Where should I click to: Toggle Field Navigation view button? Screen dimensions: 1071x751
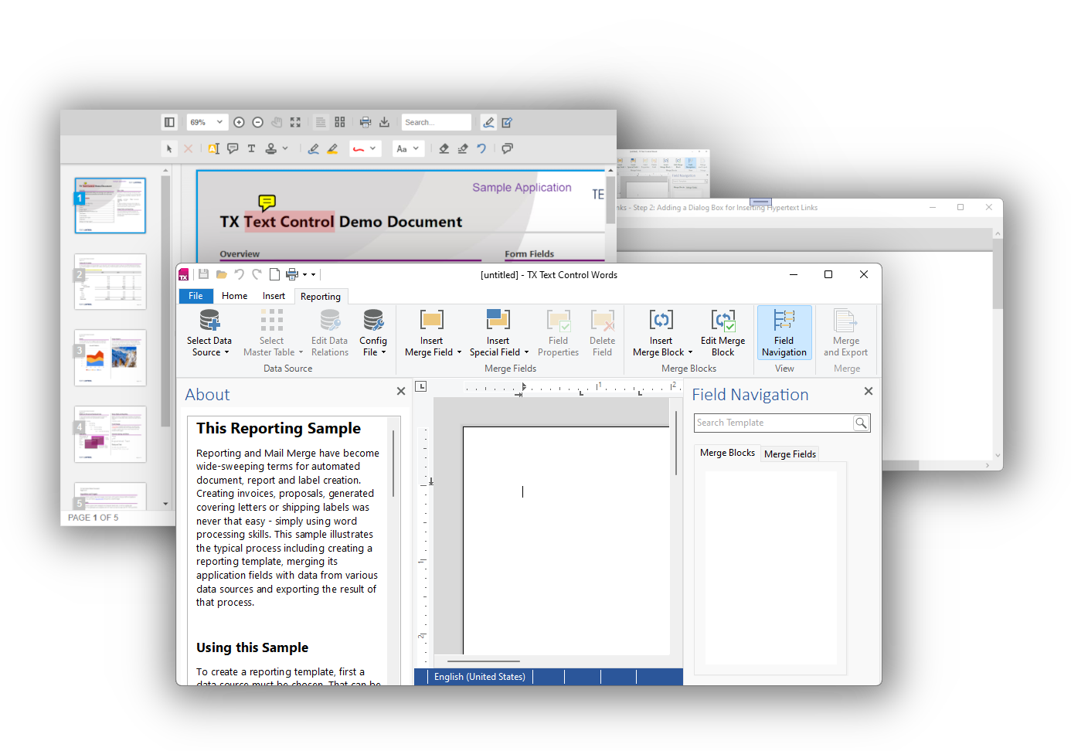784,333
